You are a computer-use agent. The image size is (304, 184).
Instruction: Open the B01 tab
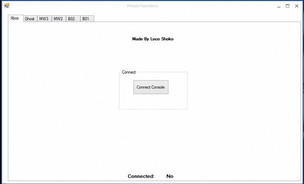[87, 19]
